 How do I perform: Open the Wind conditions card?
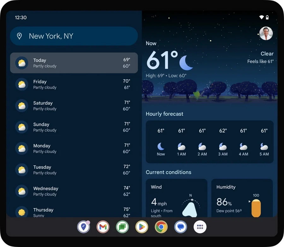176,199
